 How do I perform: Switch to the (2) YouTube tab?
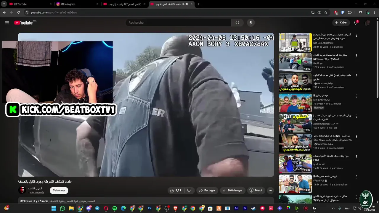tap(30, 4)
